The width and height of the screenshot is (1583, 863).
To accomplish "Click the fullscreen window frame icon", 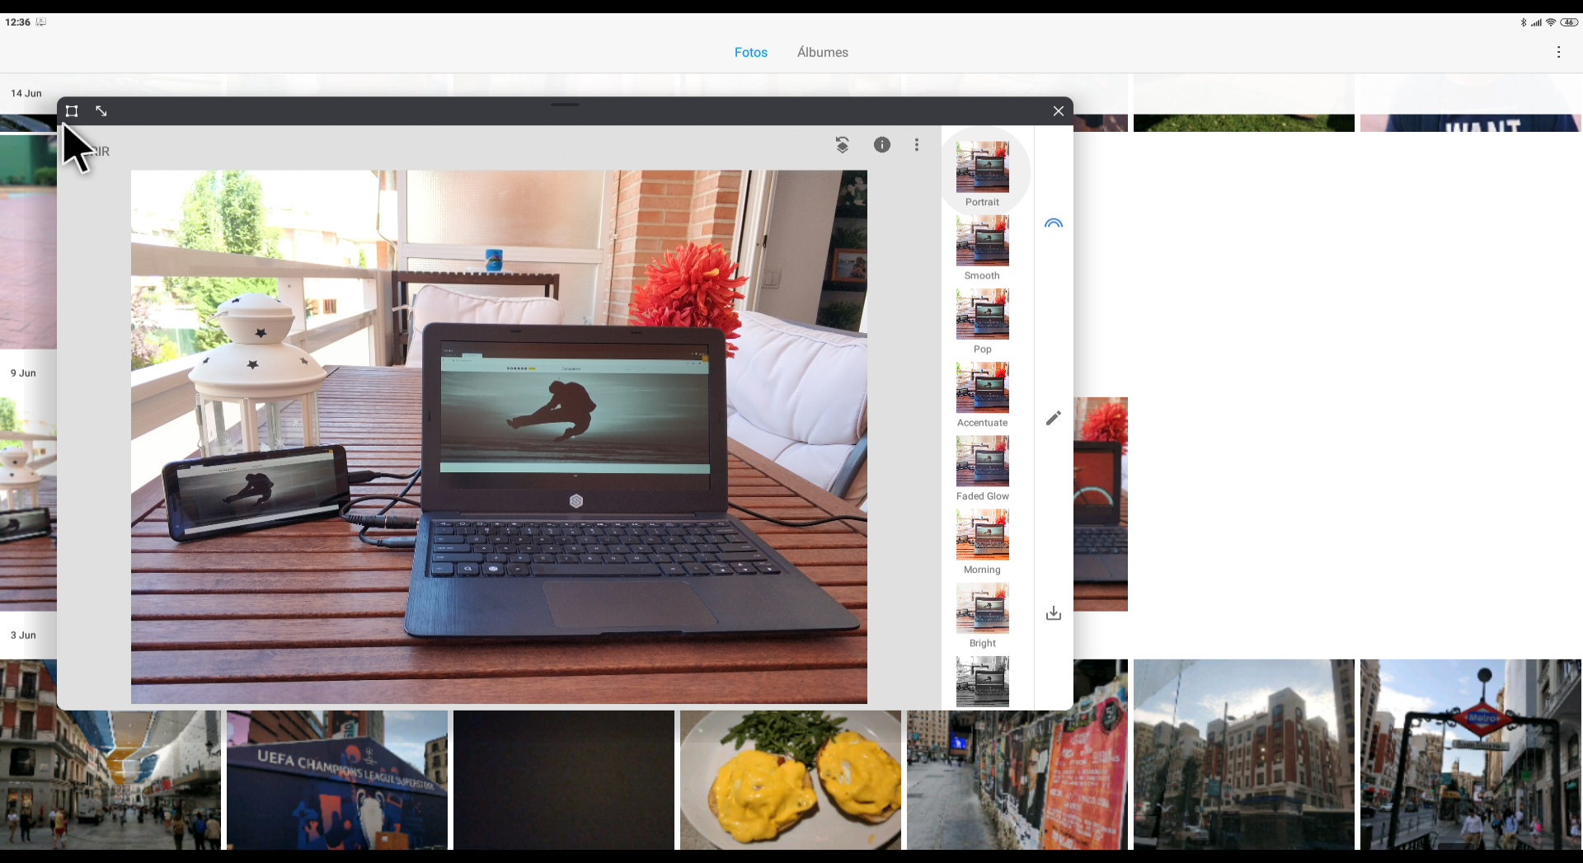I will tap(72, 111).
